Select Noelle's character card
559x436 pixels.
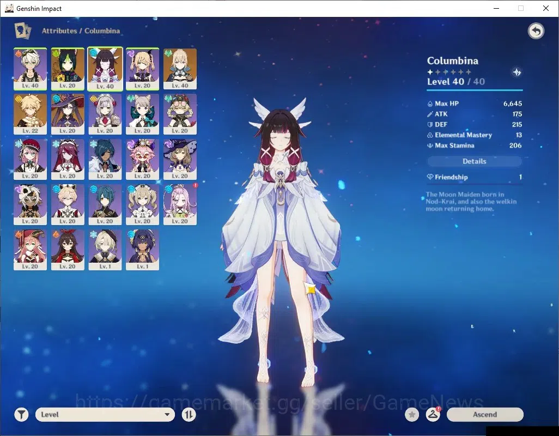point(105,114)
